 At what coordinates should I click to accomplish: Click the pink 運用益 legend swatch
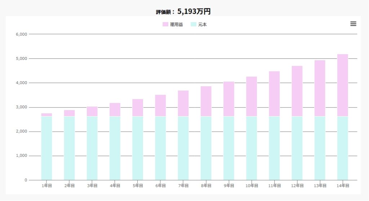[x=165, y=25]
